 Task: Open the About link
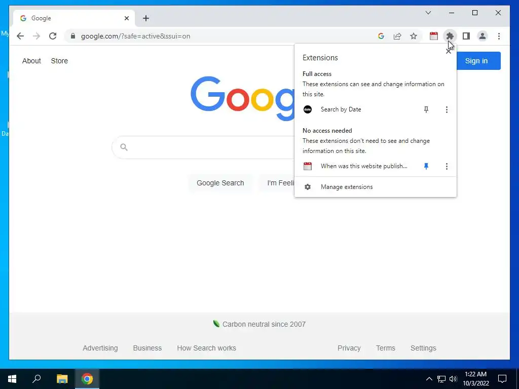(31, 61)
